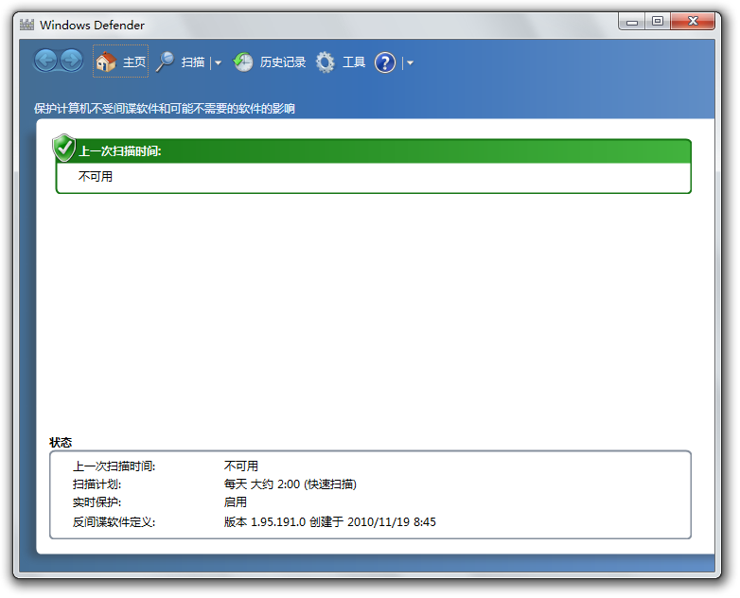Click the 上一次扫描时间 green banner heading
The width and height of the screenshot is (740, 598).
coord(120,151)
